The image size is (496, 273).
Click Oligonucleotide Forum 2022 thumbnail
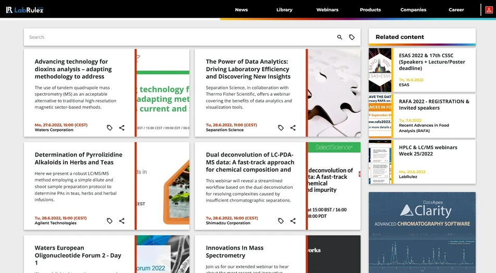(163, 254)
